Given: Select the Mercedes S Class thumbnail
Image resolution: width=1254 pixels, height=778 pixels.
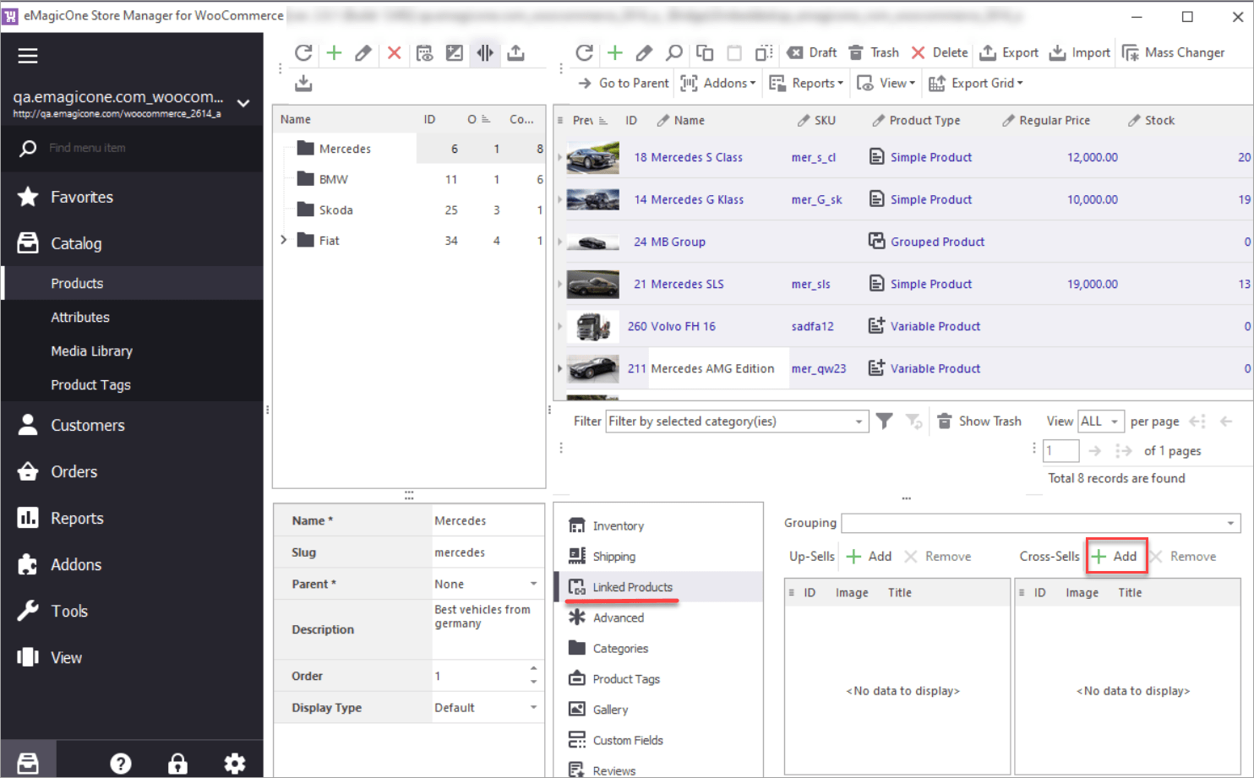Looking at the screenshot, I should click(592, 158).
